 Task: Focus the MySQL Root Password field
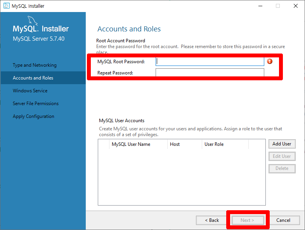[210, 62]
